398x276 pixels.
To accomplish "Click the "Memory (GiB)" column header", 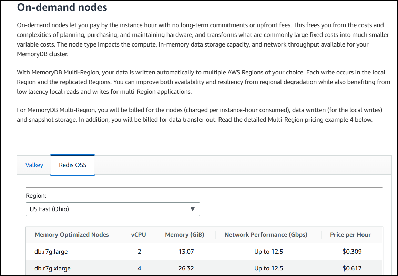I will click(x=185, y=235).
